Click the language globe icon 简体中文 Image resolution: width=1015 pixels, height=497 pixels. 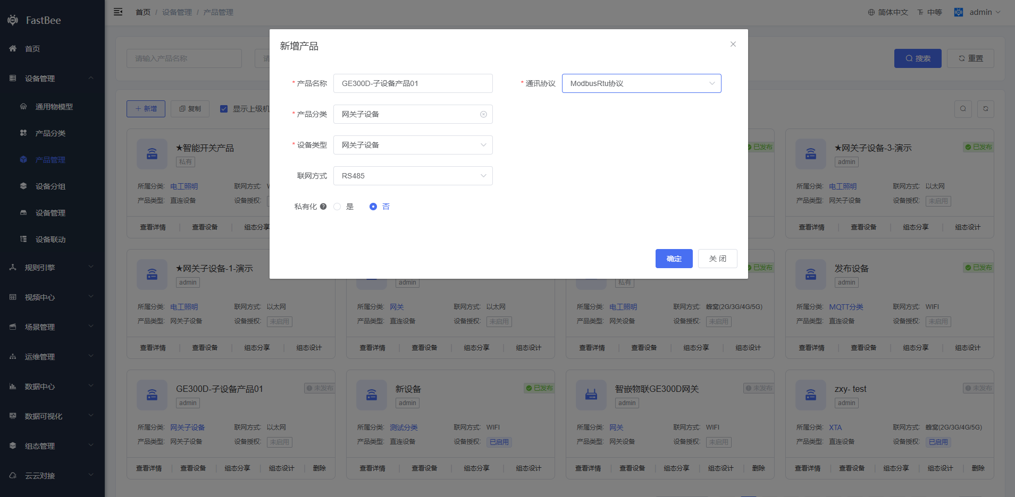click(871, 12)
